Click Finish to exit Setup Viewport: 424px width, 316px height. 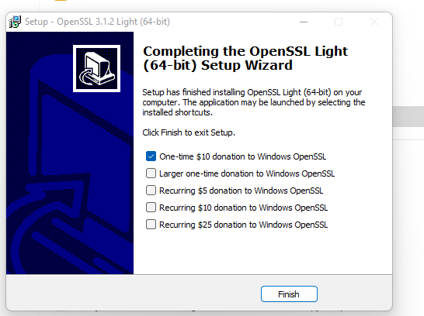tap(289, 294)
